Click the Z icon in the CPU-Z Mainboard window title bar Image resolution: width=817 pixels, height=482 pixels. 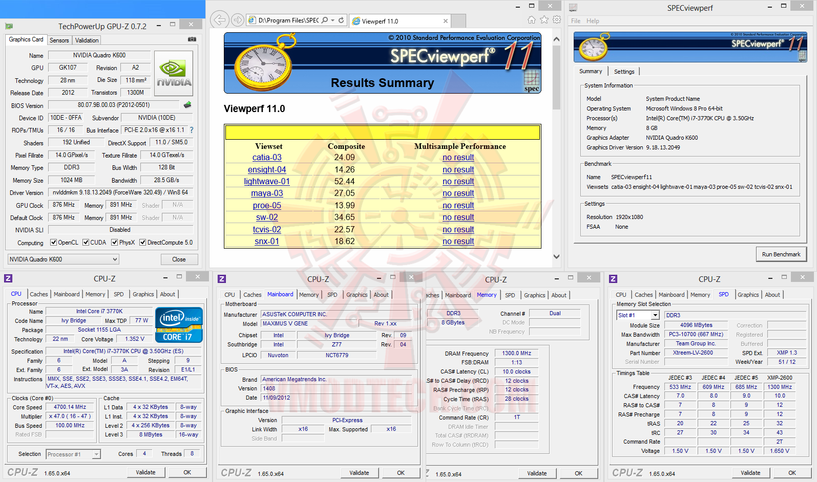[x=222, y=279]
